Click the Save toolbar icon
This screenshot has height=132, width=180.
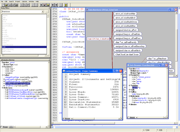tap(10, 5)
